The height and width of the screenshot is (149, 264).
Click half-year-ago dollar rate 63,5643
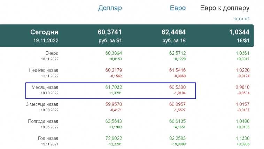tap(114, 121)
